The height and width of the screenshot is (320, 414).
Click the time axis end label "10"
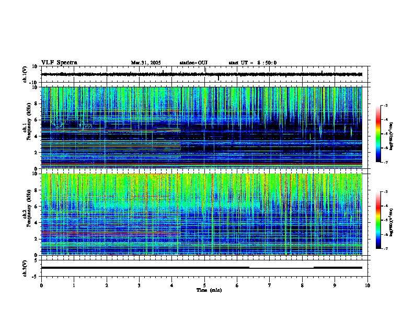367,285
